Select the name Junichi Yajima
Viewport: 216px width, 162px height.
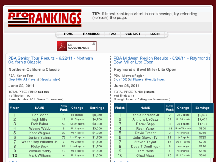(40, 137)
